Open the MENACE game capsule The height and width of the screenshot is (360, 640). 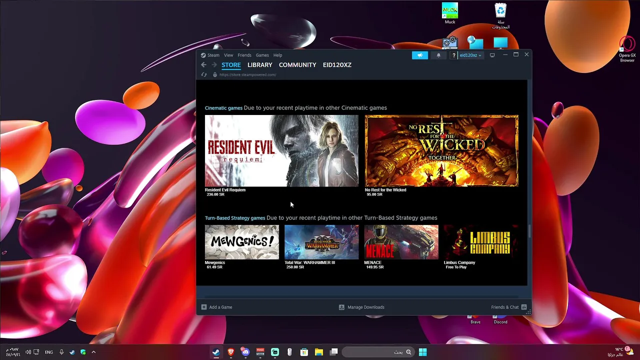pyautogui.click(x=401, y=242)
